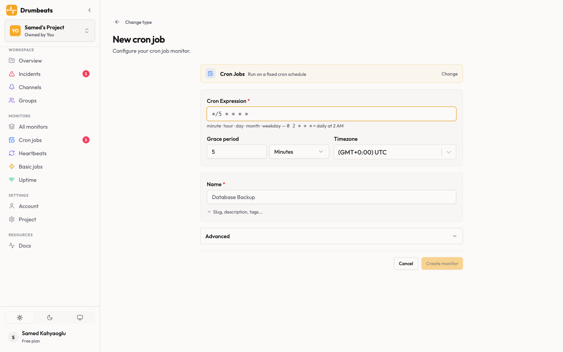Image resolution: width=563 pixels, height=352 pixels.
Task: Click the S user avatar
Action: (x=13, y=337)
